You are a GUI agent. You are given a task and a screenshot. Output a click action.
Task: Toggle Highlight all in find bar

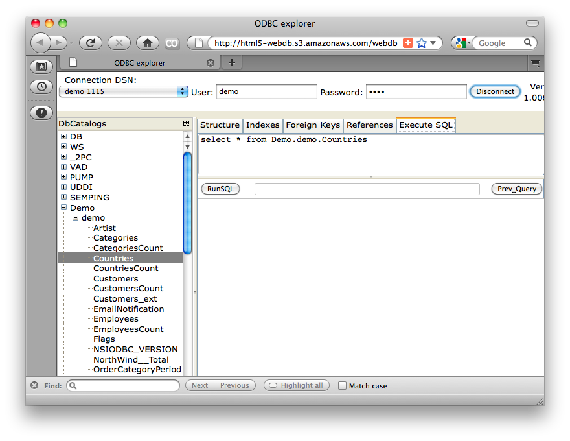tap(296, 385)
